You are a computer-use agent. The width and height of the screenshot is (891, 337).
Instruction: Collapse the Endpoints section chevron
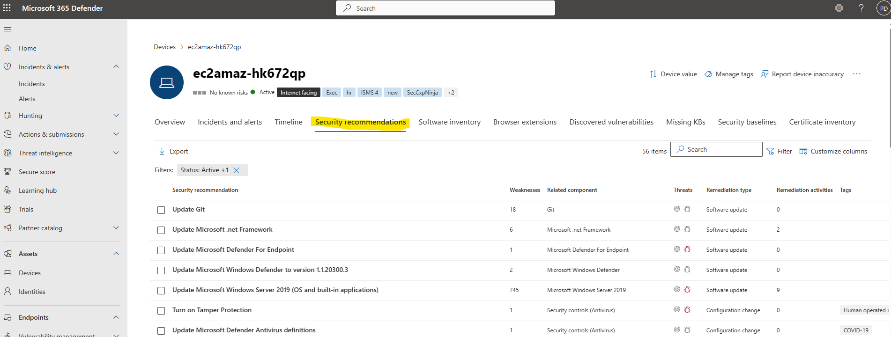point(116,317)
